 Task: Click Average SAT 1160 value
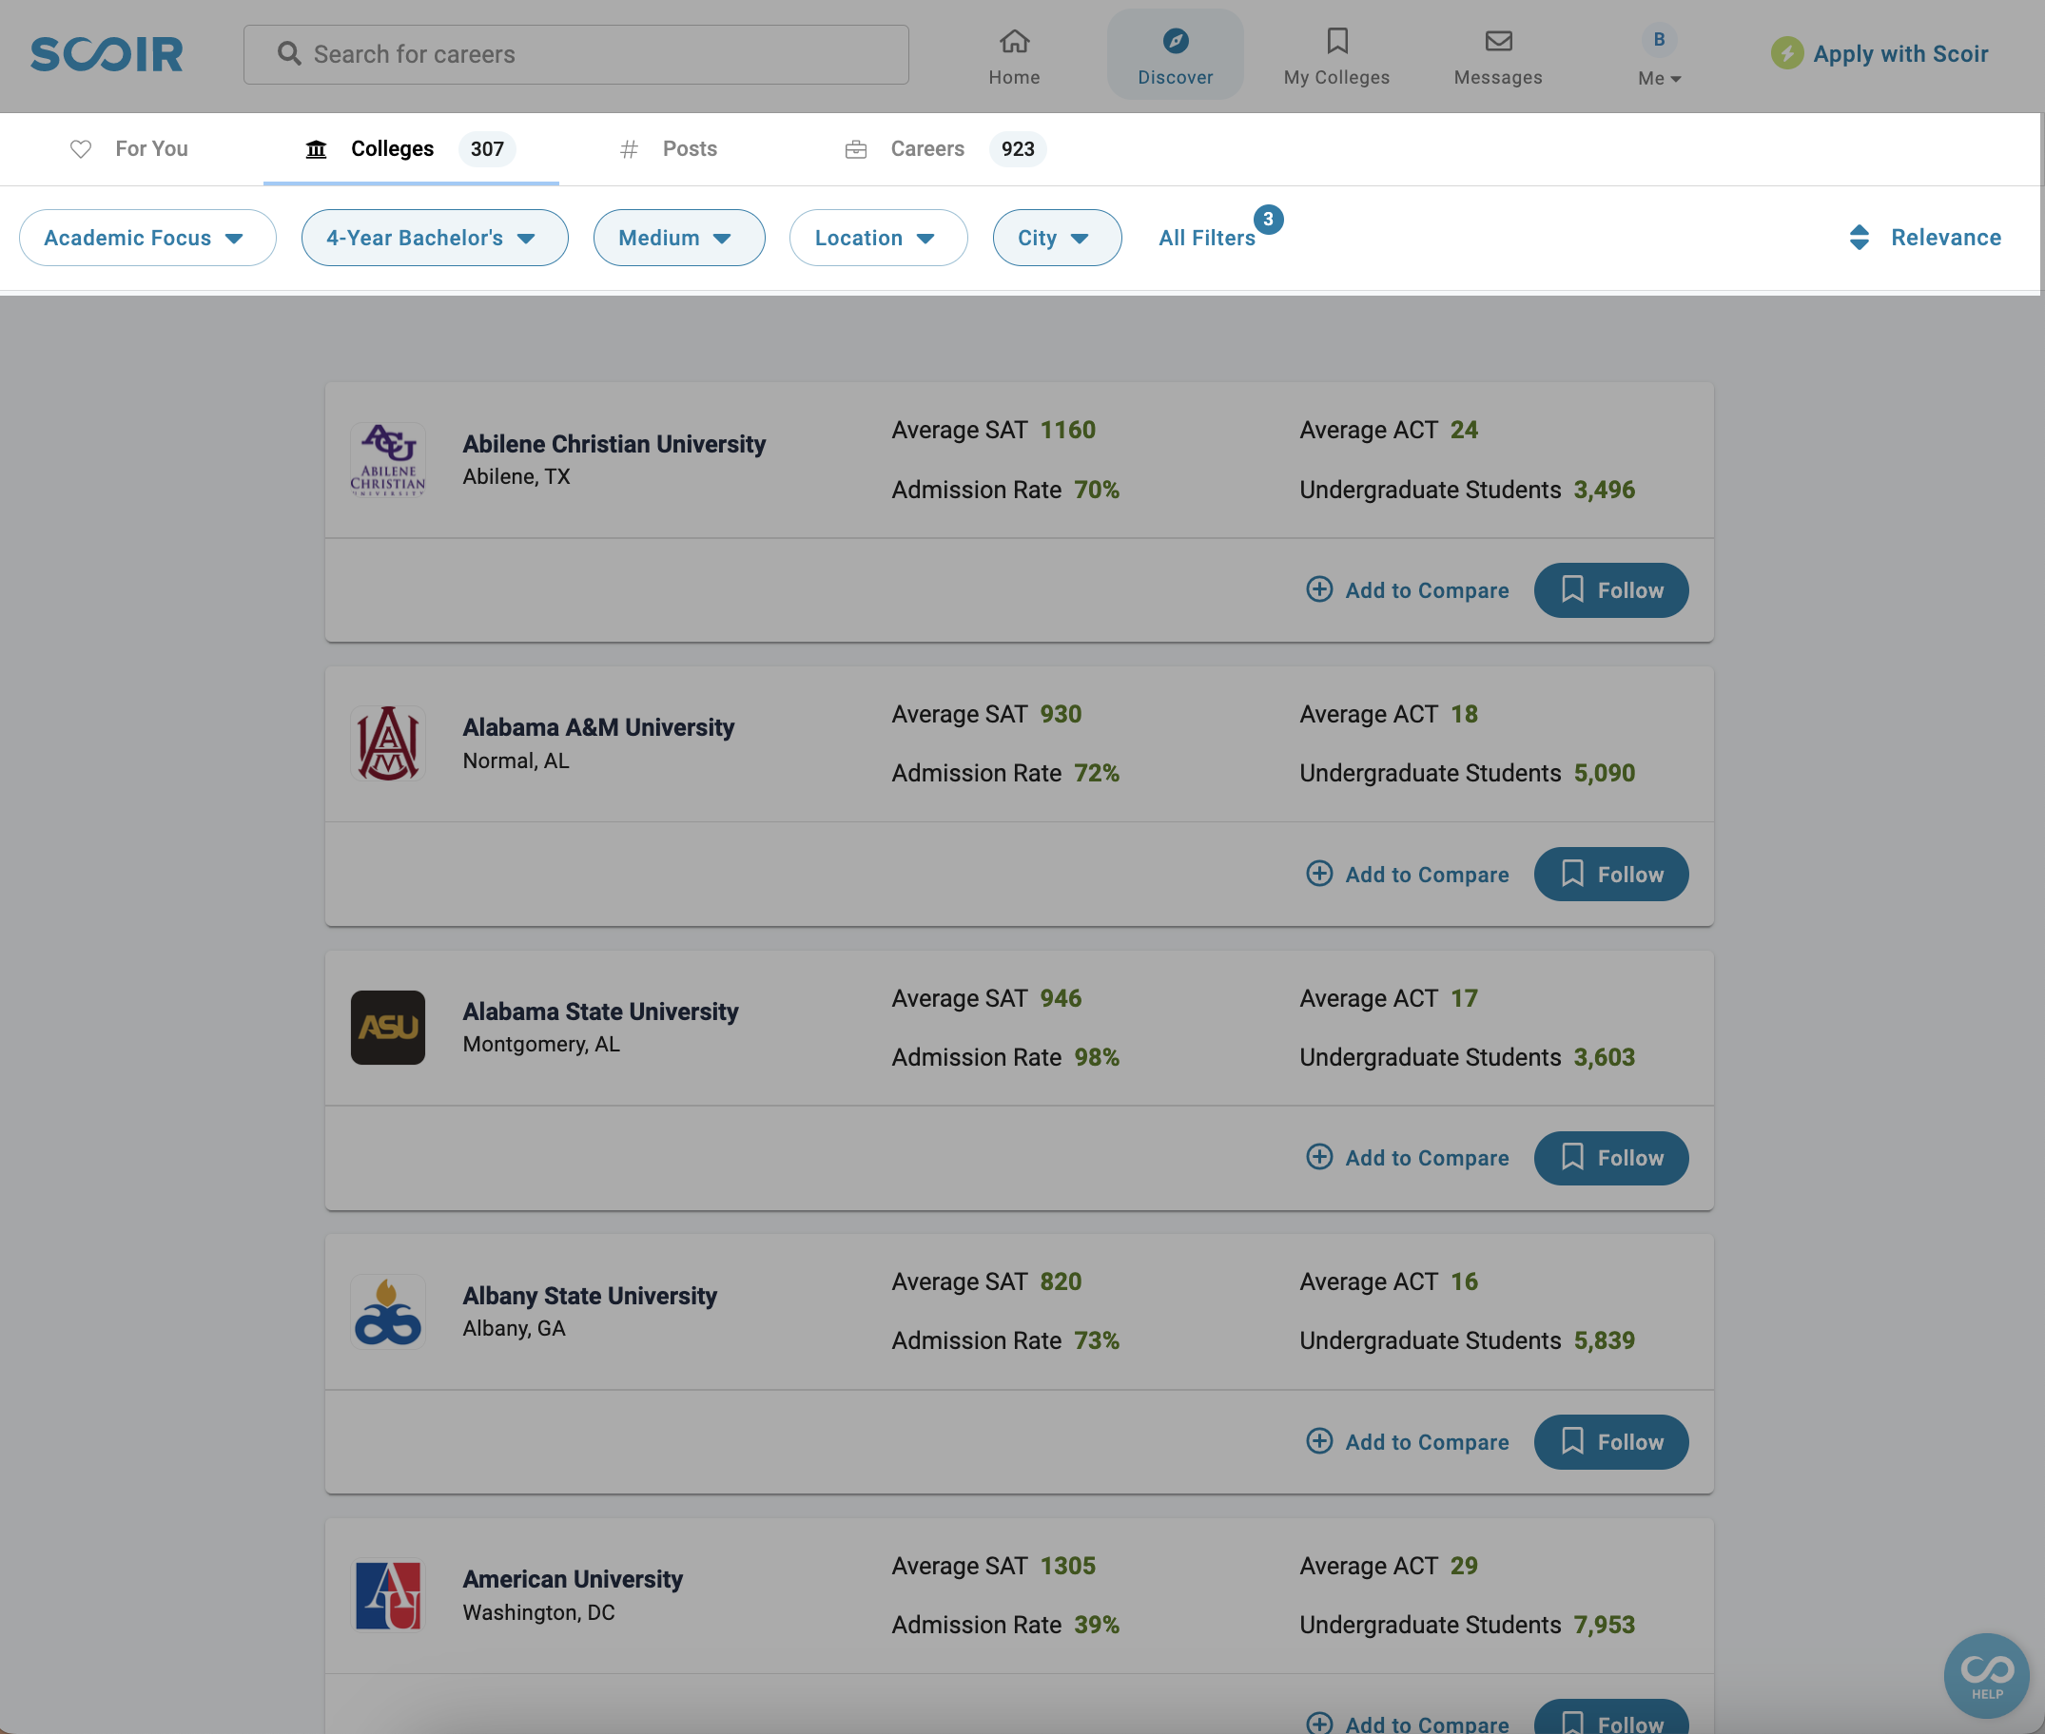click(1067, 430)
